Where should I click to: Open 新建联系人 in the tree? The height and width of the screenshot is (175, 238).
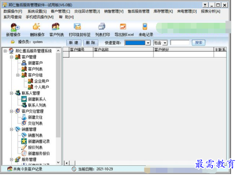coord(37,99)
